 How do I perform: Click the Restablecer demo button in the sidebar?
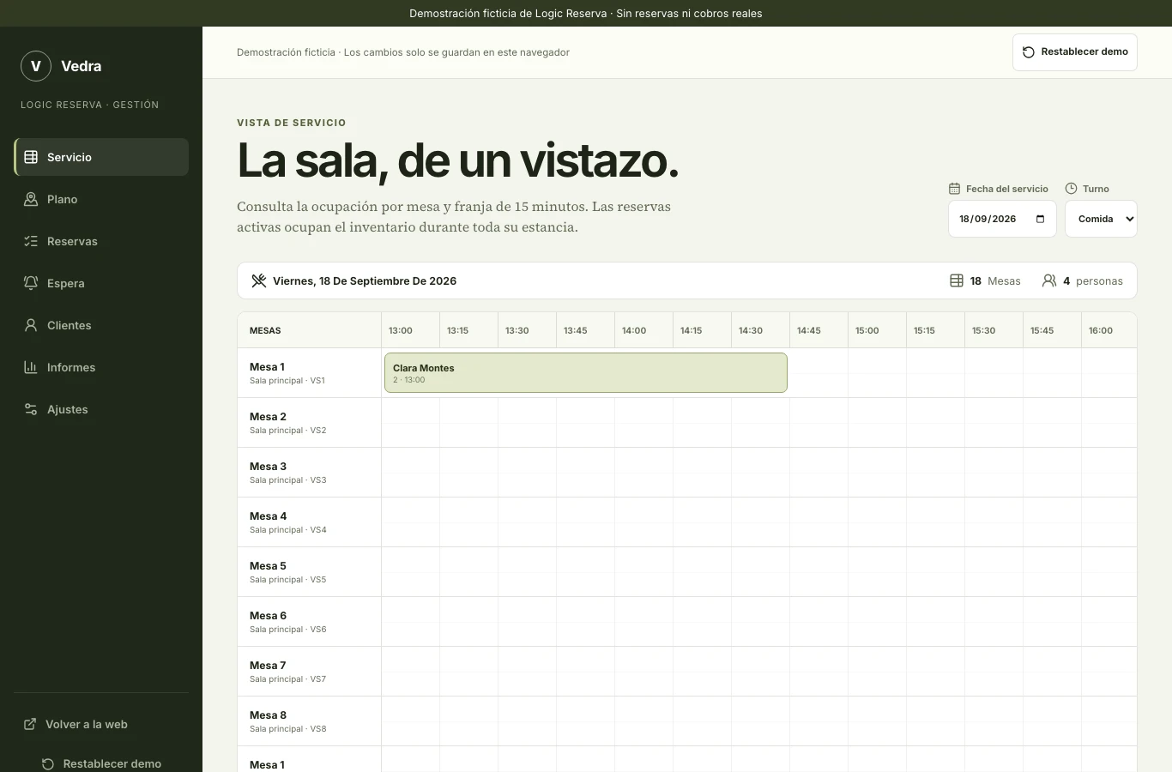point(101,763)
